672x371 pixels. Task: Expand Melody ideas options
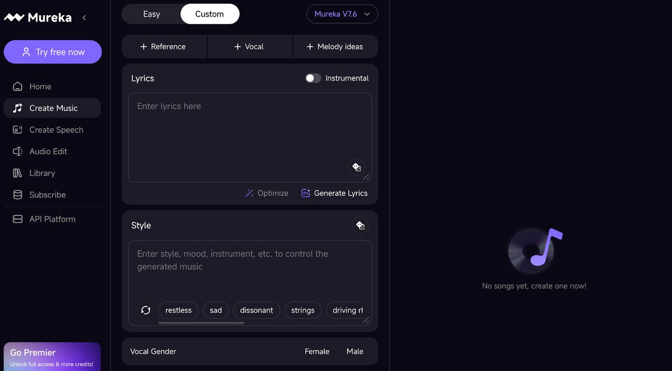336,46
